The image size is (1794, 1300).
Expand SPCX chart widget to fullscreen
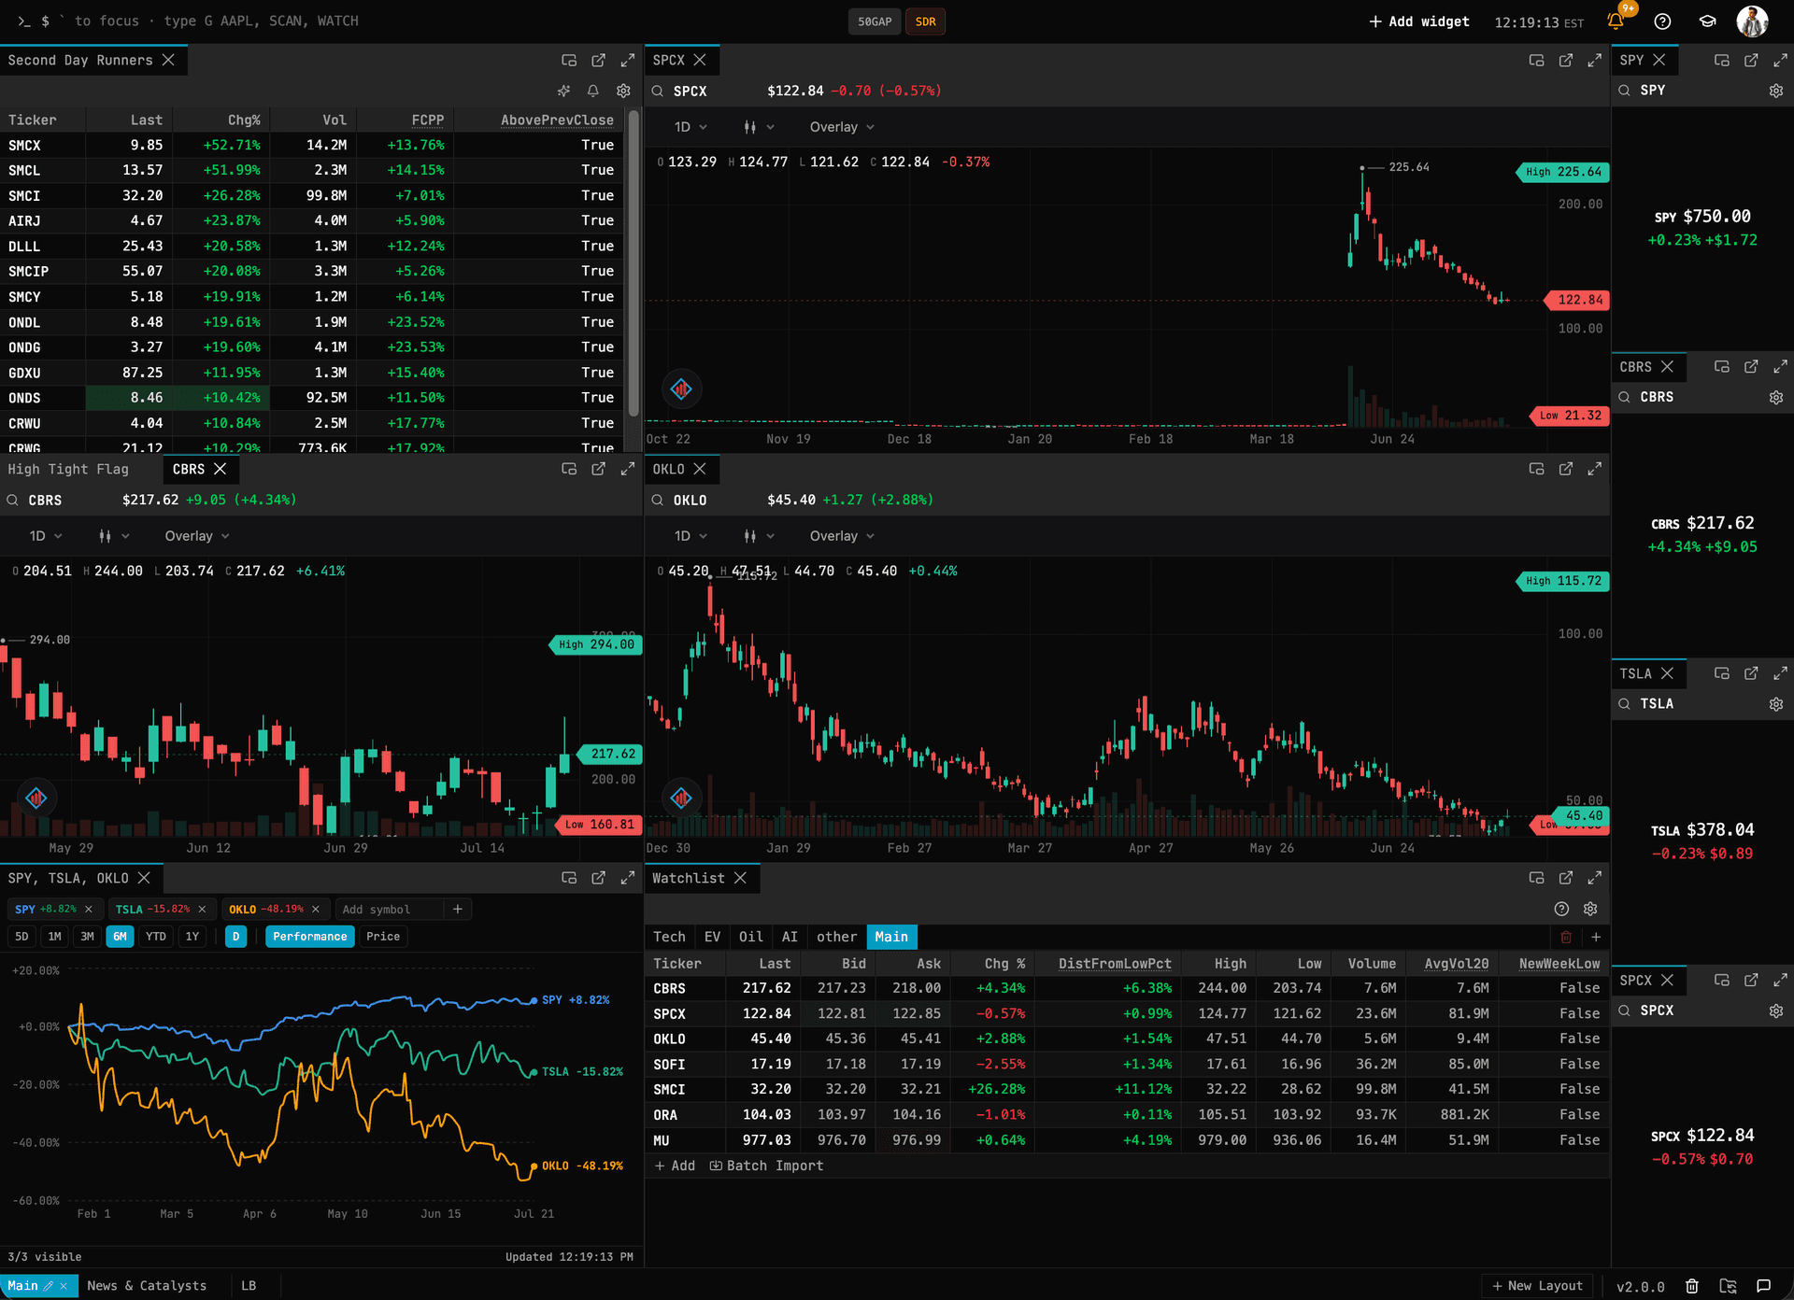[x=1595, y=60]
